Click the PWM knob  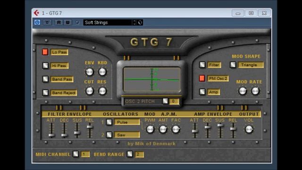click(x=150, y=129)
